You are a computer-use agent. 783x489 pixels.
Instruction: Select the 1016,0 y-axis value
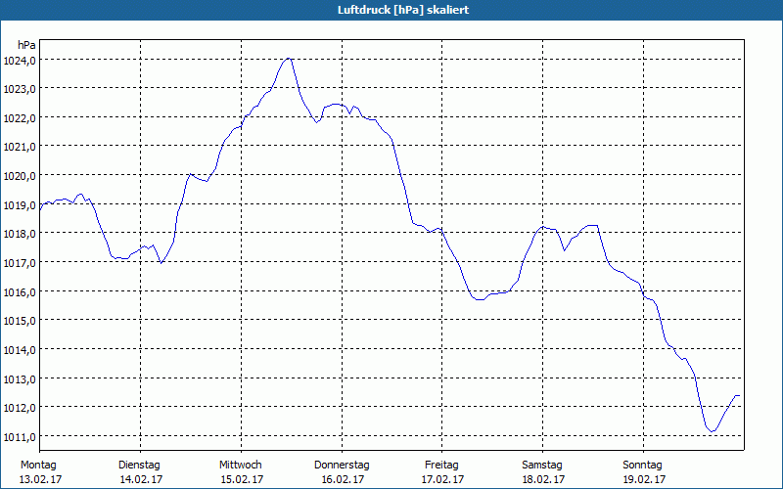tap(20, 292)
